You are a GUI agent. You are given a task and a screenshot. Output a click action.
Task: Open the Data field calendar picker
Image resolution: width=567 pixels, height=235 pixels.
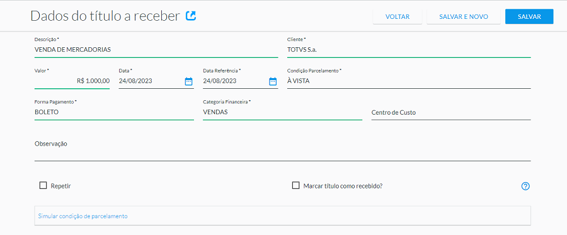tap(189, 81)
